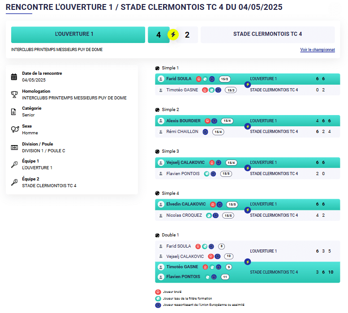Open the STADE CLERMONTOIS TC 4 header button
The image size is (348, 313).
267,34
